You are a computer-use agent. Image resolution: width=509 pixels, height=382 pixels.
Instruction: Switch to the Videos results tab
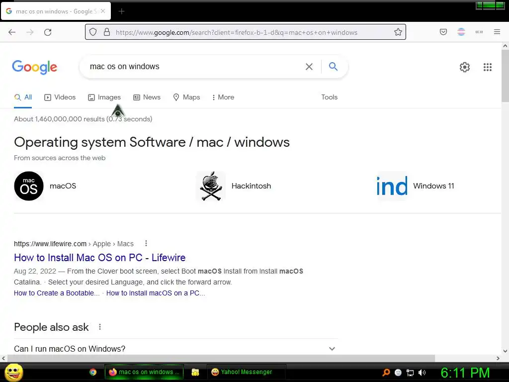tap(60, 97)
